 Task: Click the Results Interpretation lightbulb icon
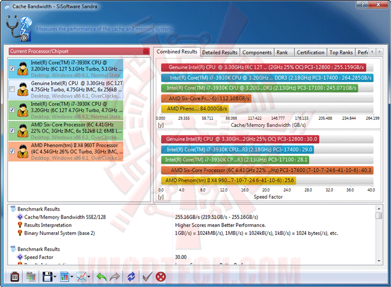(x=20, y=225)
